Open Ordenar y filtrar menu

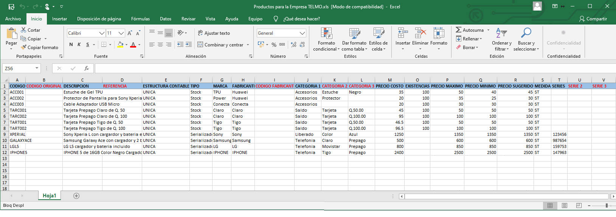click(x=501, y=39)
